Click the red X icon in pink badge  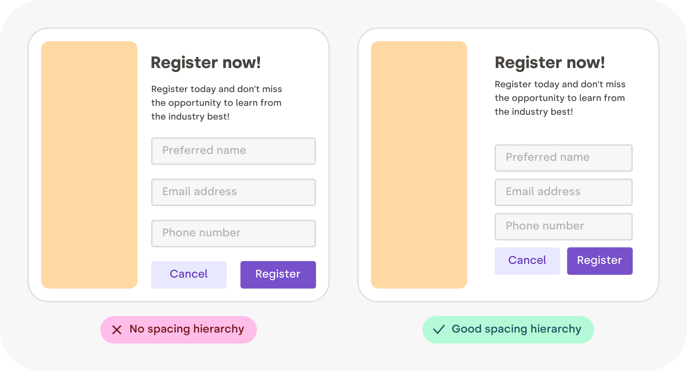(x=117, y=330)
